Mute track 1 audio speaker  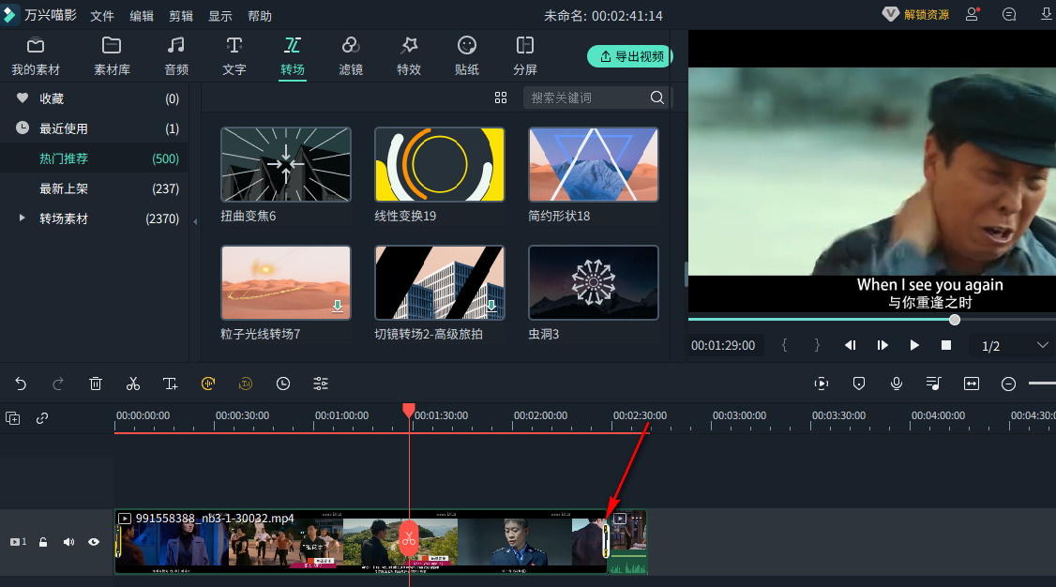(x=68, y=542)
